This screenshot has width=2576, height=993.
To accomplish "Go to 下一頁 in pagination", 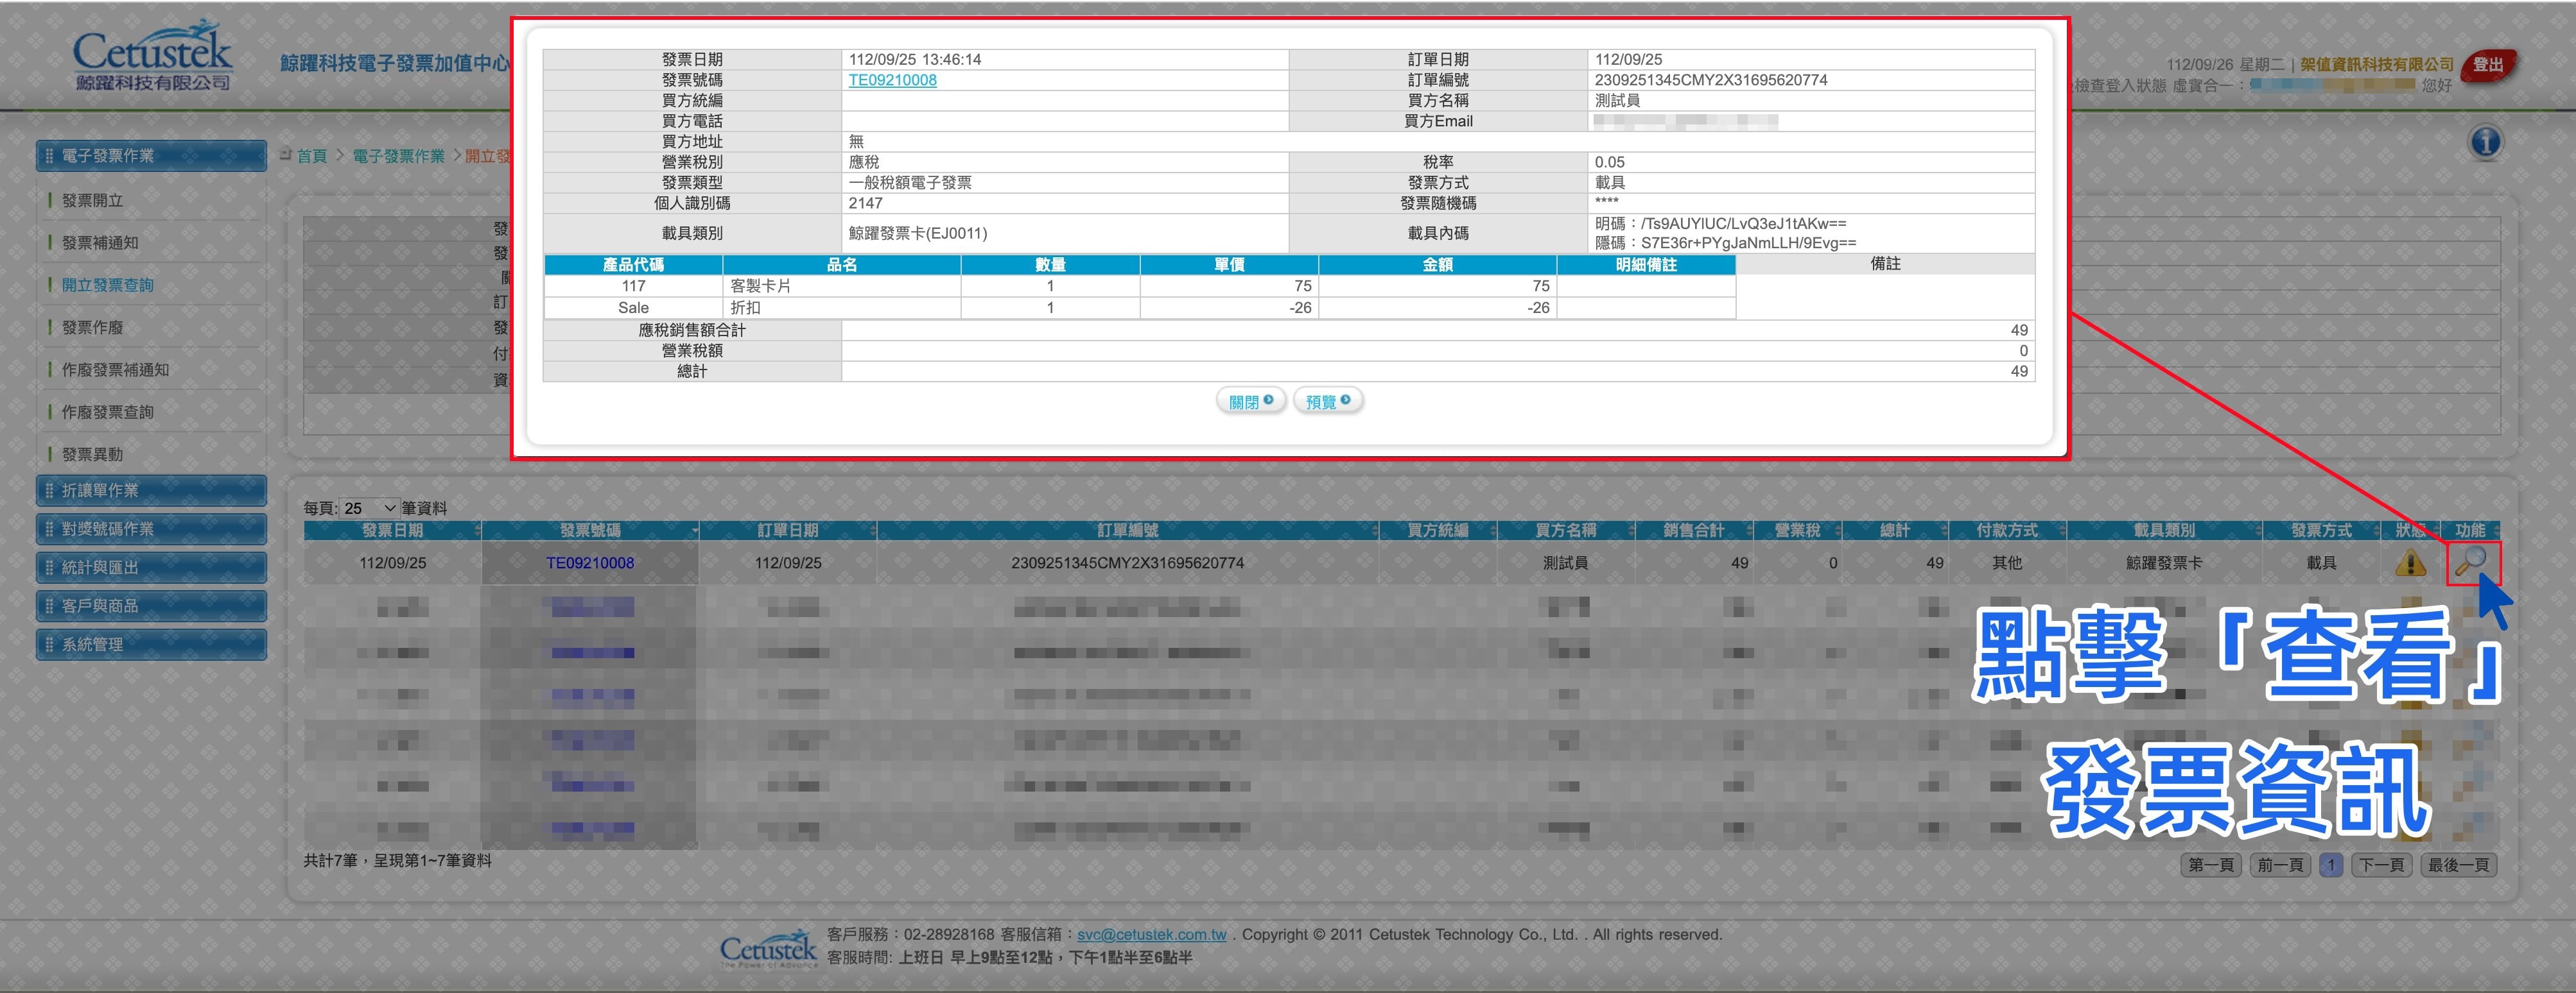I will (x=2381, y=865).
